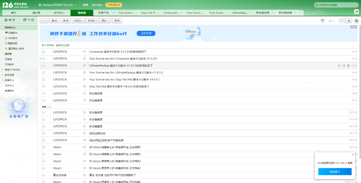Go to the next page arrow
Viewport: 361px width, 183px height.
click(349, 21)
